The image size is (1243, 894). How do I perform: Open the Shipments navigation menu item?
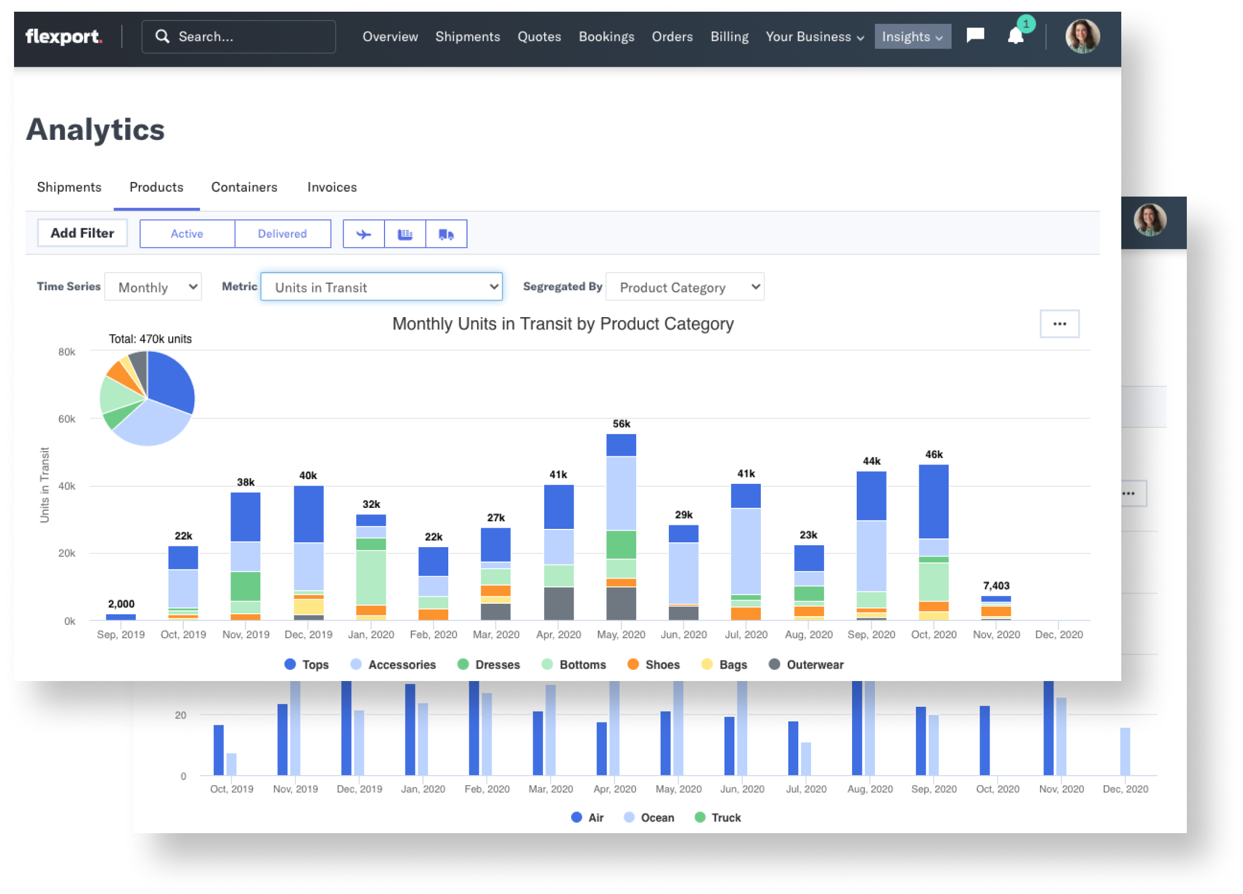(468, 37)
